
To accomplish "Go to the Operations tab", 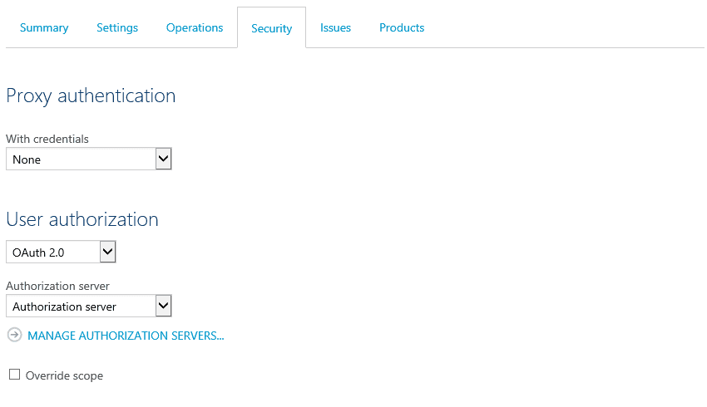I will [195, 27].
